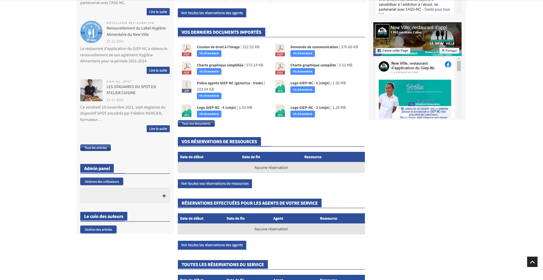Viewport: 543px width, 280px height.
Task: Click the HÔTELLERIE RESTAURATION category label
Action: click(x=130, y=23)
